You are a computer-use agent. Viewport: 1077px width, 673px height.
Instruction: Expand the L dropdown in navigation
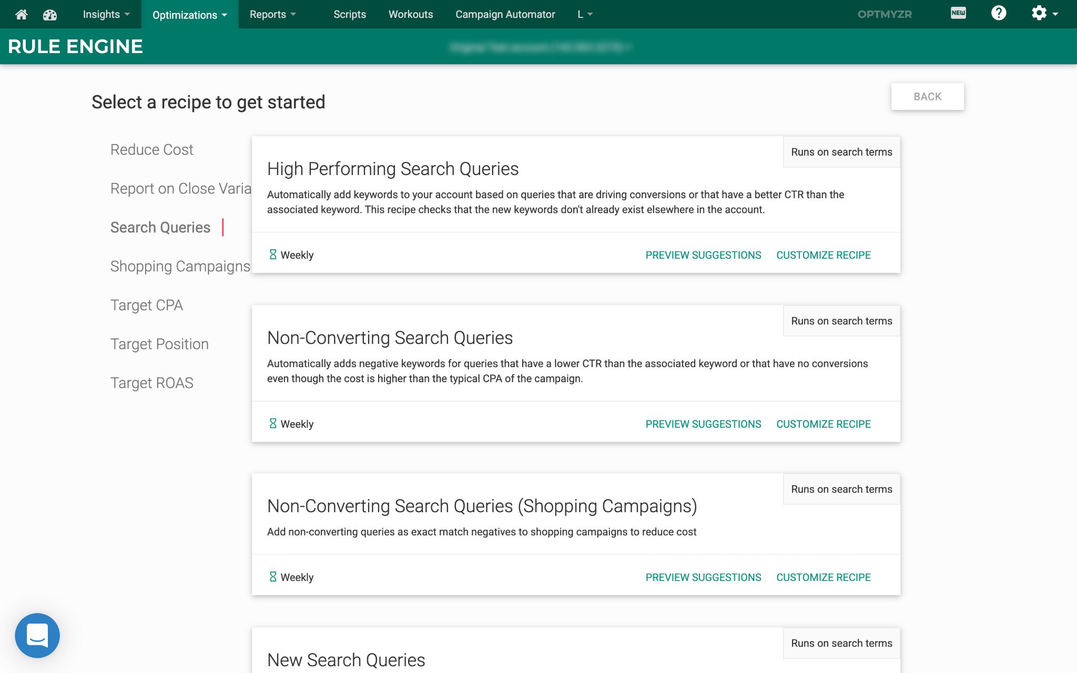tap(585, 14)
